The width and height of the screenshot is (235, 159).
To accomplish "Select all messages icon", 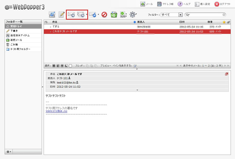I will point(54,66).
